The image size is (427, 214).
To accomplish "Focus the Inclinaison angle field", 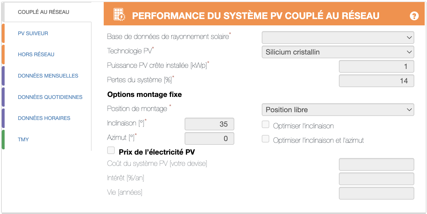I will point(209,124).
